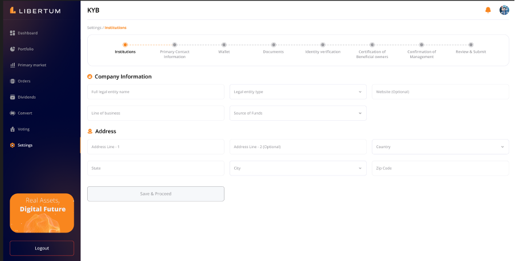515x261 pixels.
Task: Open the Settings menu item
Action: click(24, 145)
